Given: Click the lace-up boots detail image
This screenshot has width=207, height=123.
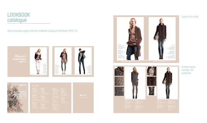Looking at the screenshot, I should point(152,91).
